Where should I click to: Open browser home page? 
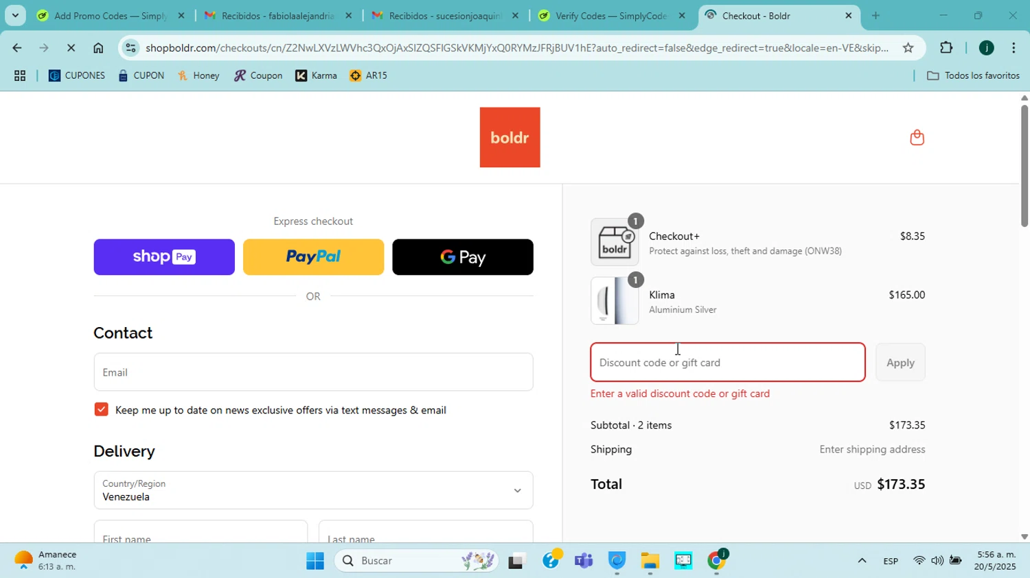(98, 48)
